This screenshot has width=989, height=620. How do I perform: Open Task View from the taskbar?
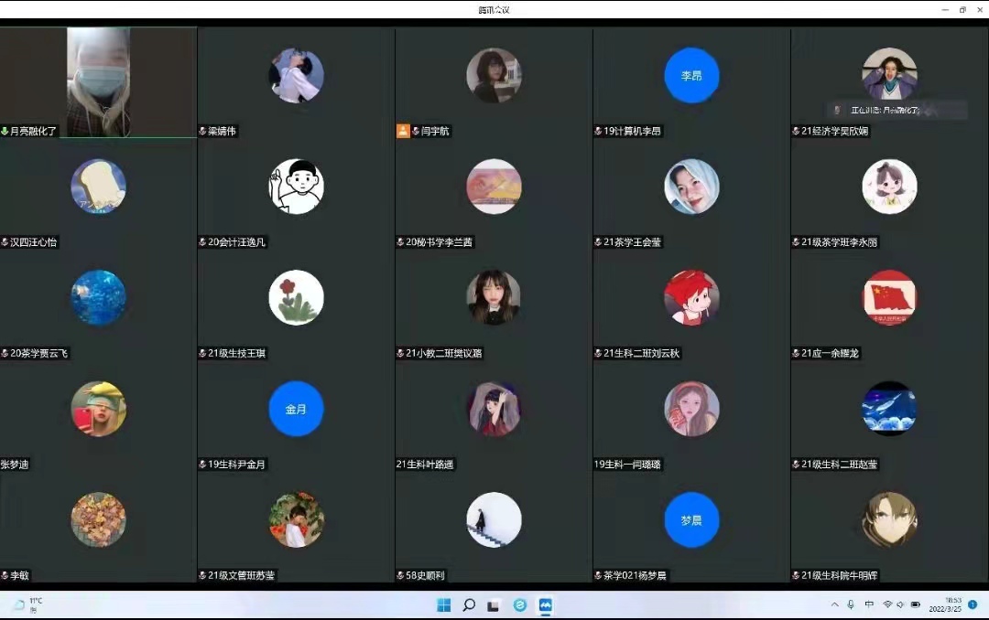(494, 604)
